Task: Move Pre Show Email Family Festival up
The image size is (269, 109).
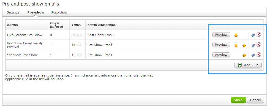Action: tap(244, 45)
